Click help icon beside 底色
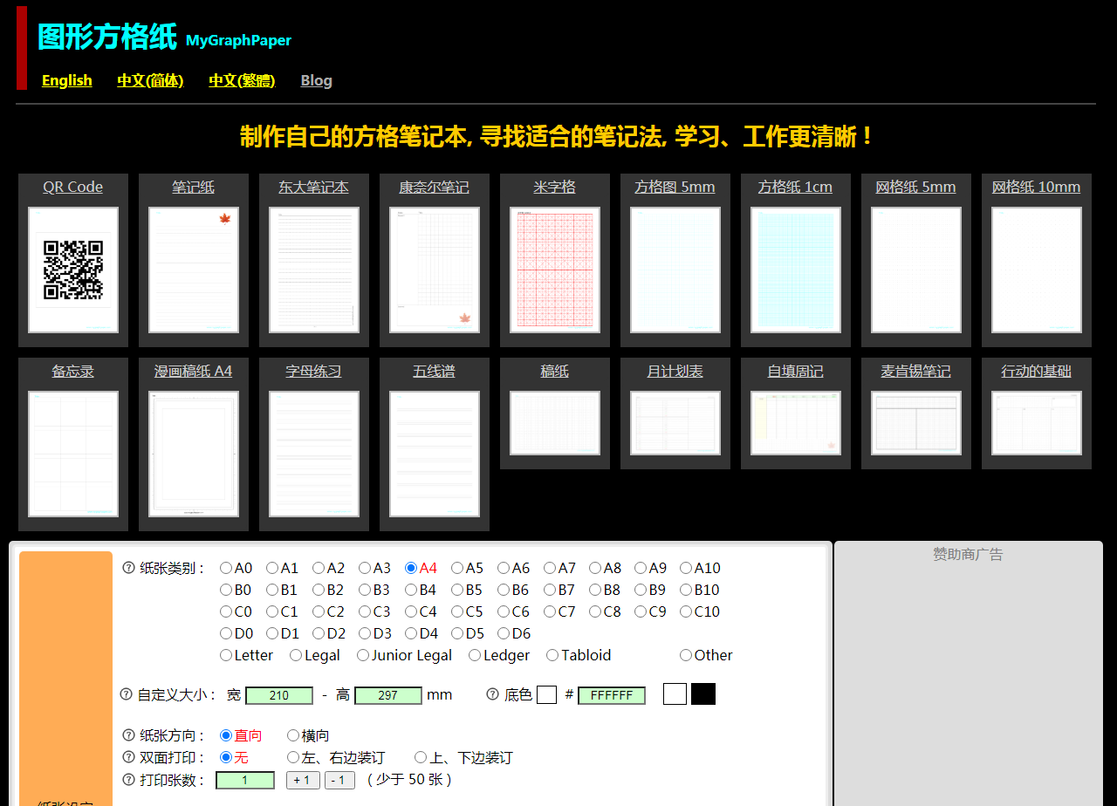The image size is (1117, 806). [493, 694]
